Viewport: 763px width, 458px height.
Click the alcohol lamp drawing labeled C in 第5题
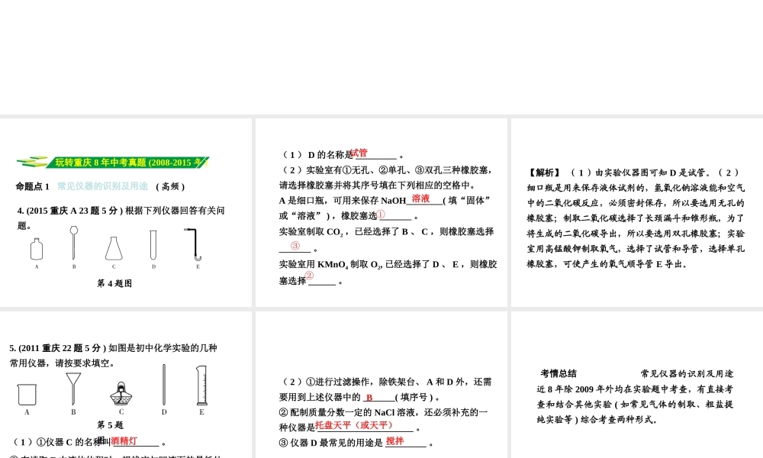click(x=121, y=393)
